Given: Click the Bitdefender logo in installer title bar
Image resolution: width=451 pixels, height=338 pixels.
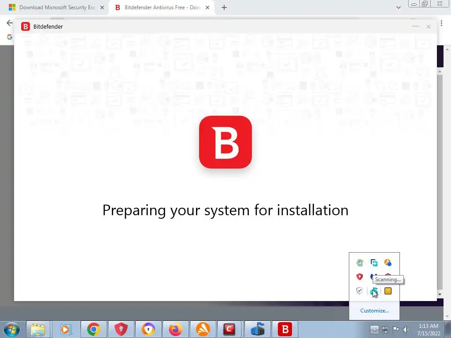Looking at the screenshot, I should pyautogui.click(x=25, y=26).
